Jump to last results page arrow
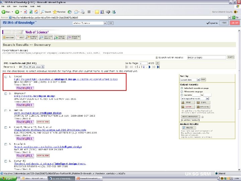 pyautogui.click(x=158, y=67)
